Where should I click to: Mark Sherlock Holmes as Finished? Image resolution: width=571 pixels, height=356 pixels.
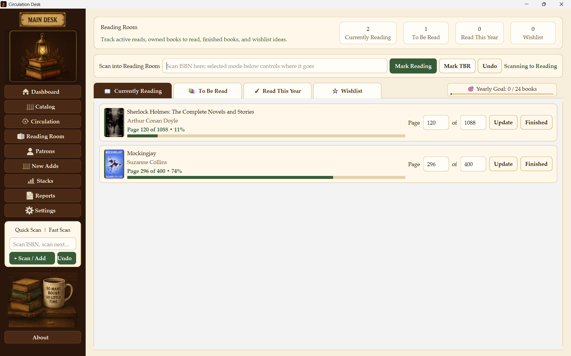click(536, 122)
